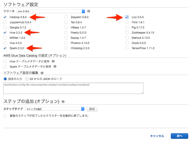Viewport: 194px width, 144px height.
Task: Open the step type selection dropdown
Action: [x=55, y=109]
